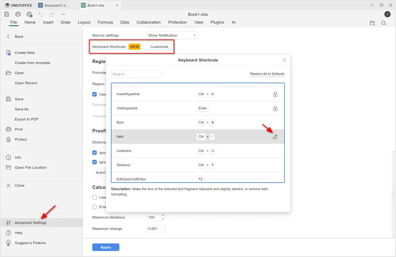396x257 pixels.
Task: Click the Open file location folder icon
Action: click(372, 23)
